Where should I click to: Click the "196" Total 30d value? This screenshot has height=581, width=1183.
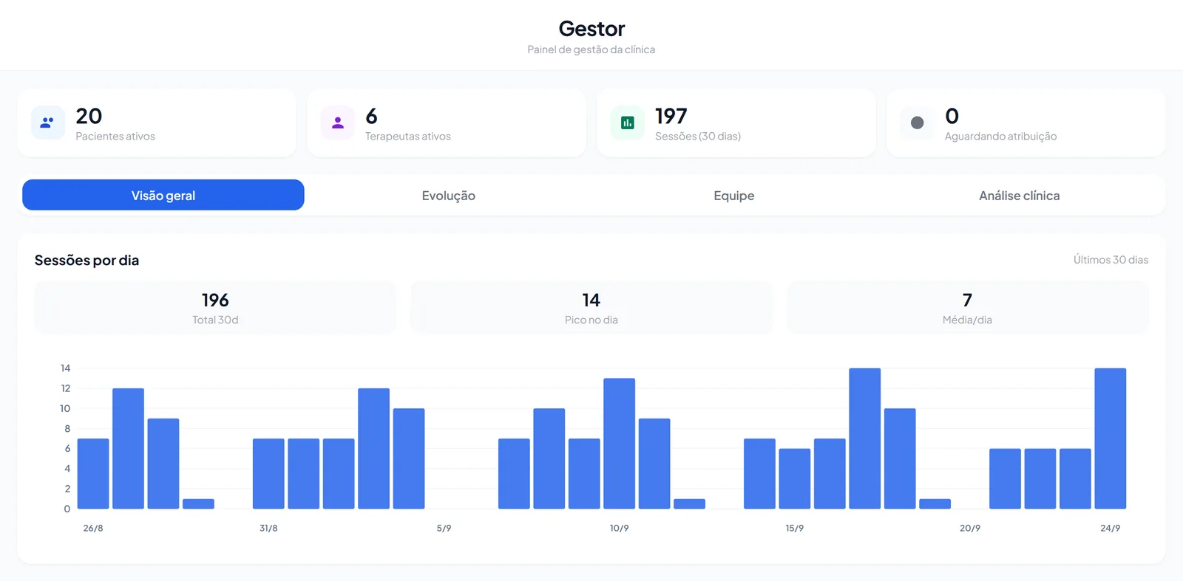coord(215,300)
